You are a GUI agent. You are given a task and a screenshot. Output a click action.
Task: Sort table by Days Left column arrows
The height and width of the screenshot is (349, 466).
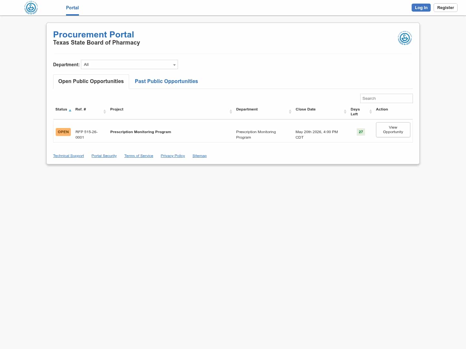pyautogui.click(x=371, y=111)
